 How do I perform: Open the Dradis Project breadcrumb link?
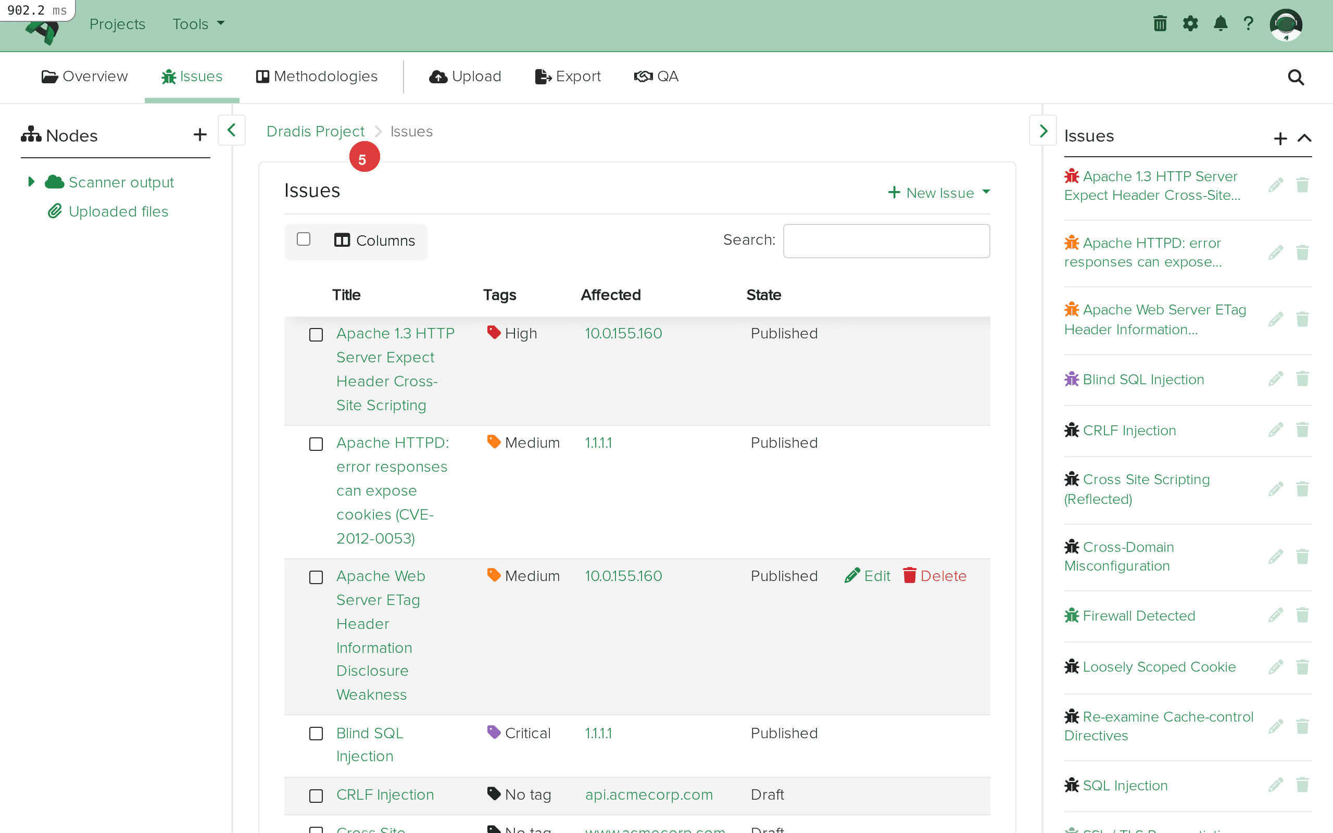315,131
